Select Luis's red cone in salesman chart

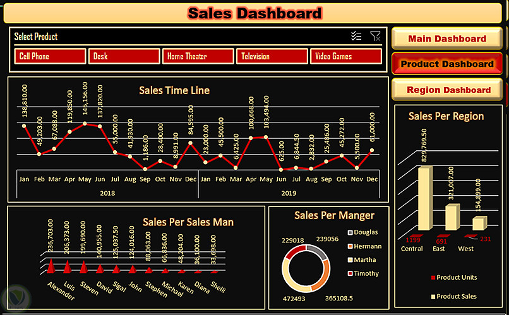click(67, 266)
